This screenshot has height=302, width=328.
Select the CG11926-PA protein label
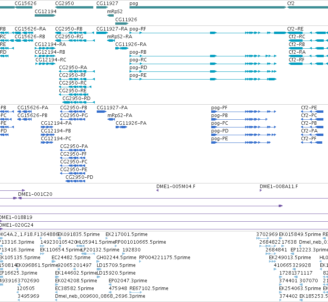pyautogui.click(x=131, y=123)
